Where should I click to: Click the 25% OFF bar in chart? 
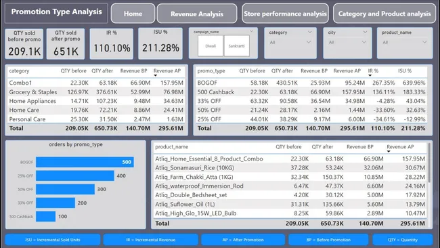[75, 175]
